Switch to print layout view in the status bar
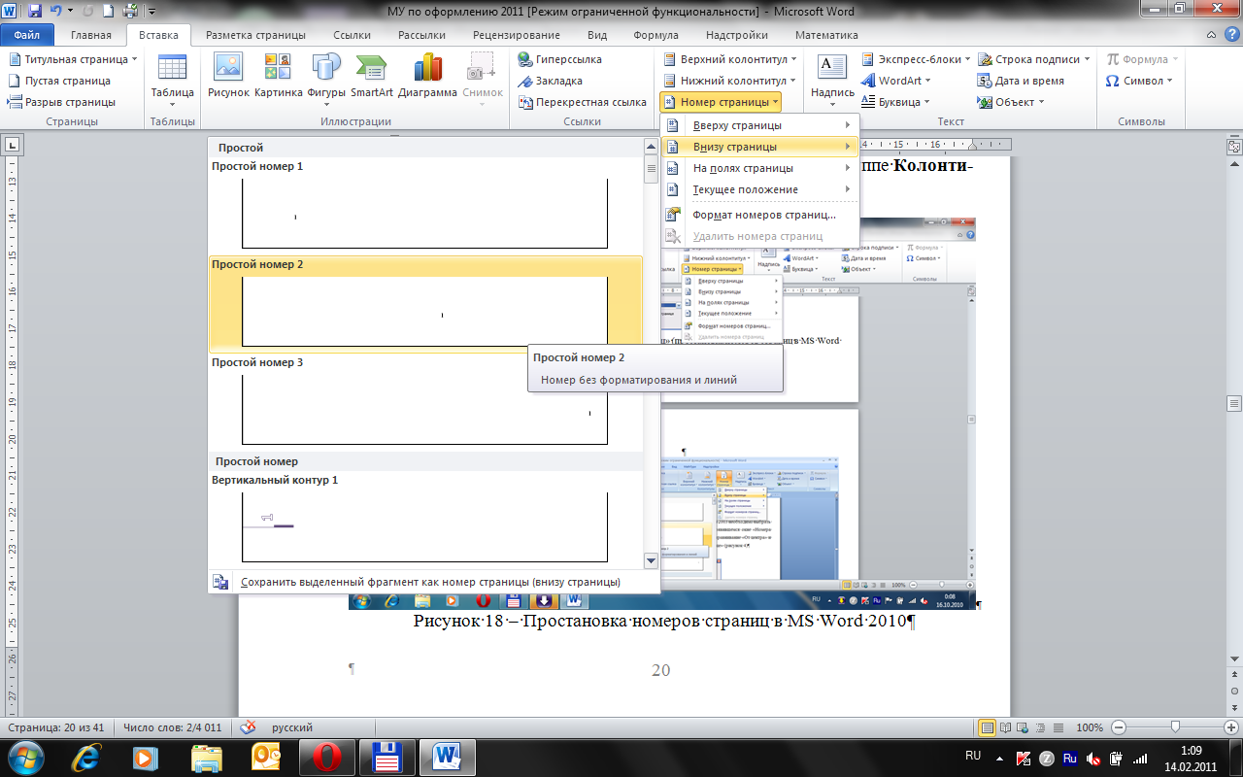 point(988,727)
